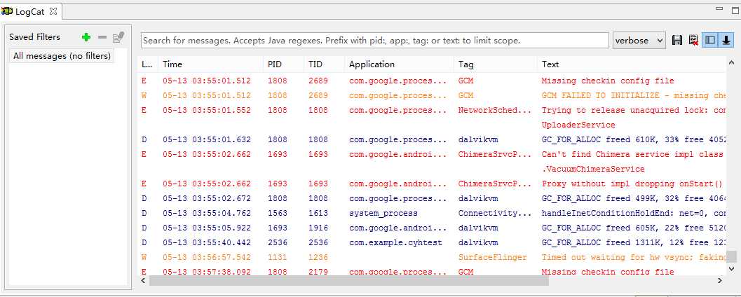741x297 pixels.
Task: Toggle display of the Saved Filters view
Action: tap(710, 41)
